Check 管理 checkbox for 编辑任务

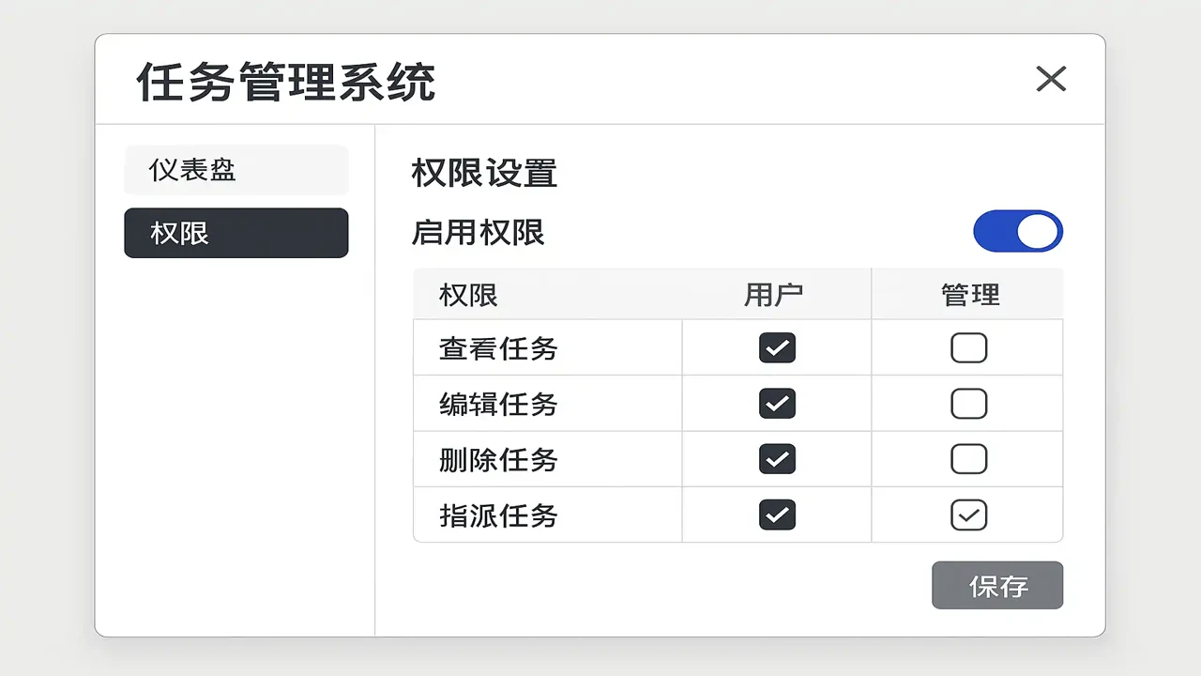(968, 404)
